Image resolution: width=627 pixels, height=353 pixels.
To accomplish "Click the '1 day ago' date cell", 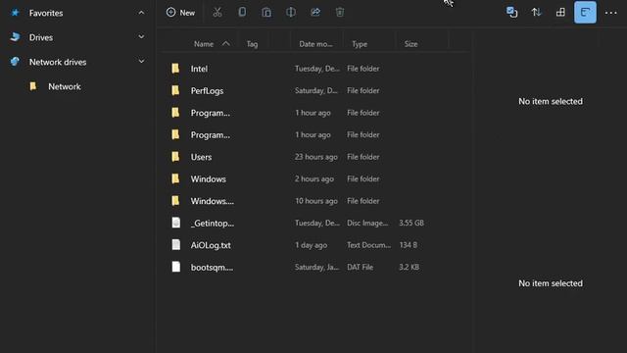I will click(x=311, y=245).
